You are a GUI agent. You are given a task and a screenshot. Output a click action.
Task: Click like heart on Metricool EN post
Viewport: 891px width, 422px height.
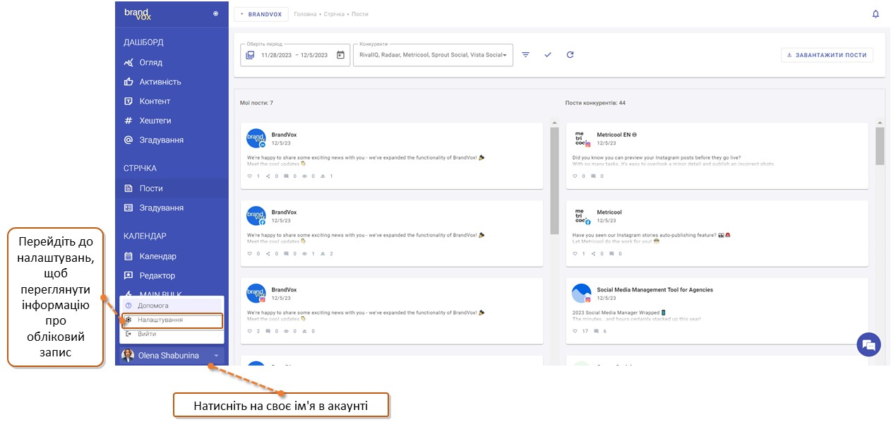tap(575, 176)
